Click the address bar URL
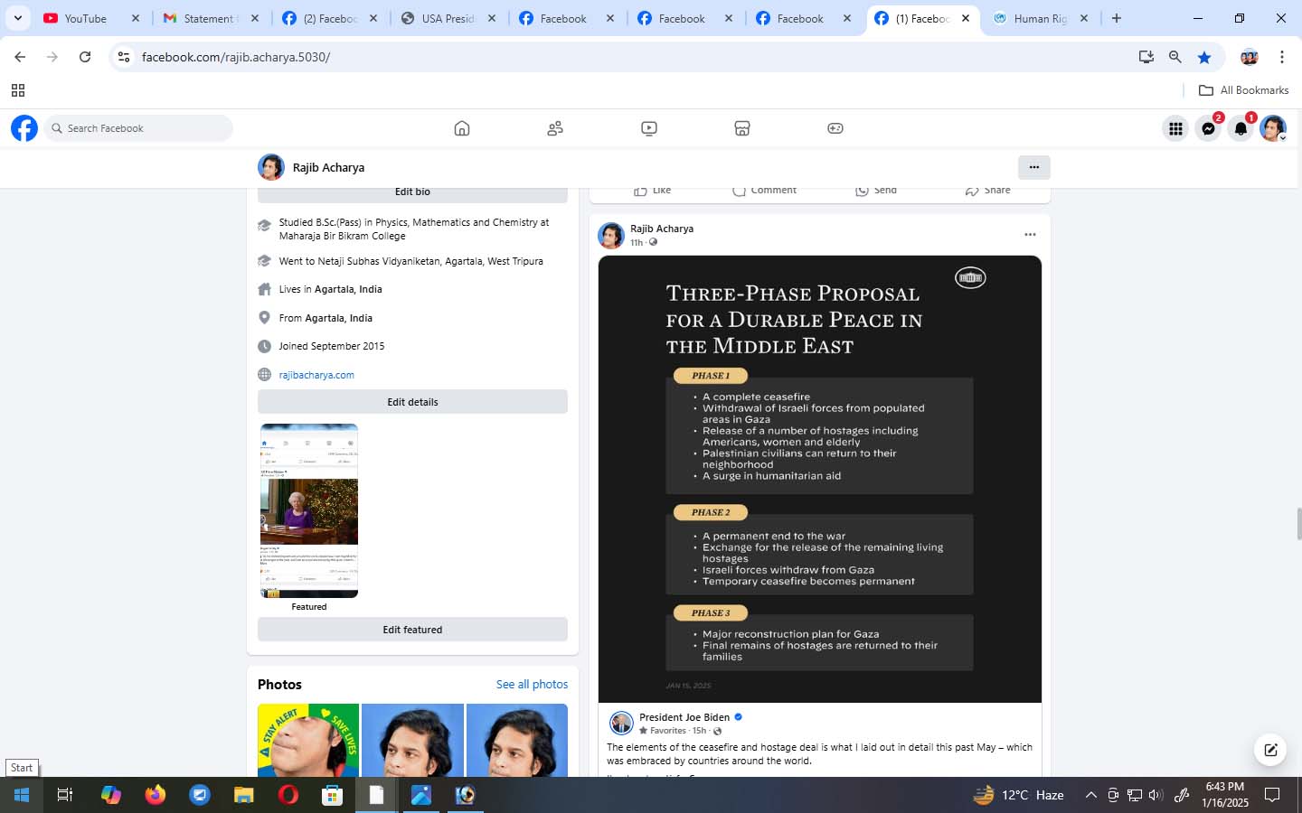 236,57
